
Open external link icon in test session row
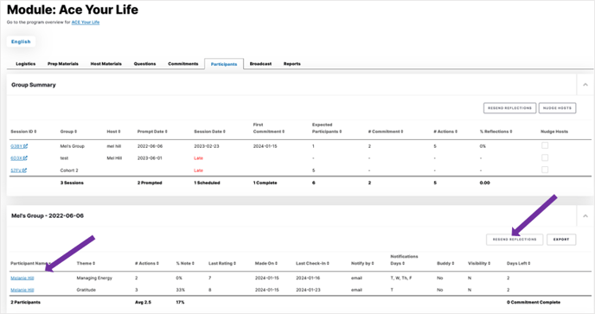point(25,158)
